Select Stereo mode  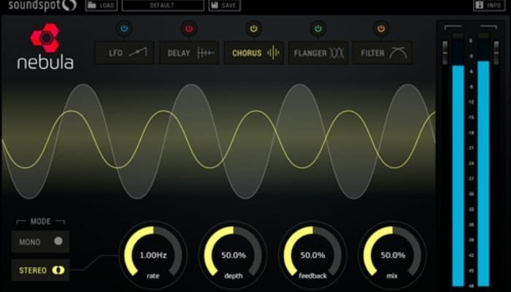point(41,270)
